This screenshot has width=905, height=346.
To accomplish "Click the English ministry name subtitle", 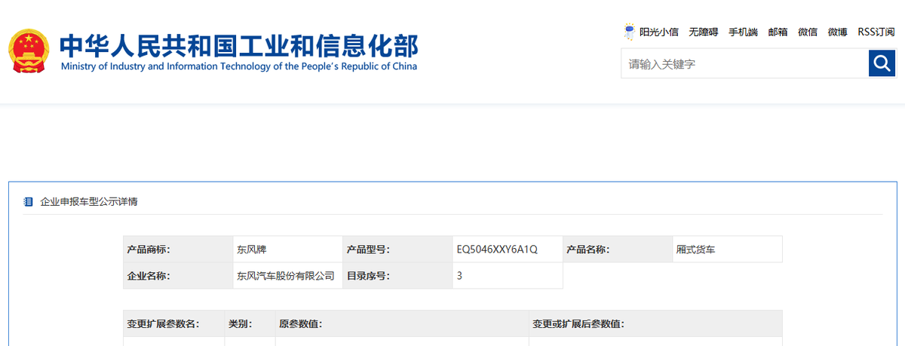I will 238,66.
